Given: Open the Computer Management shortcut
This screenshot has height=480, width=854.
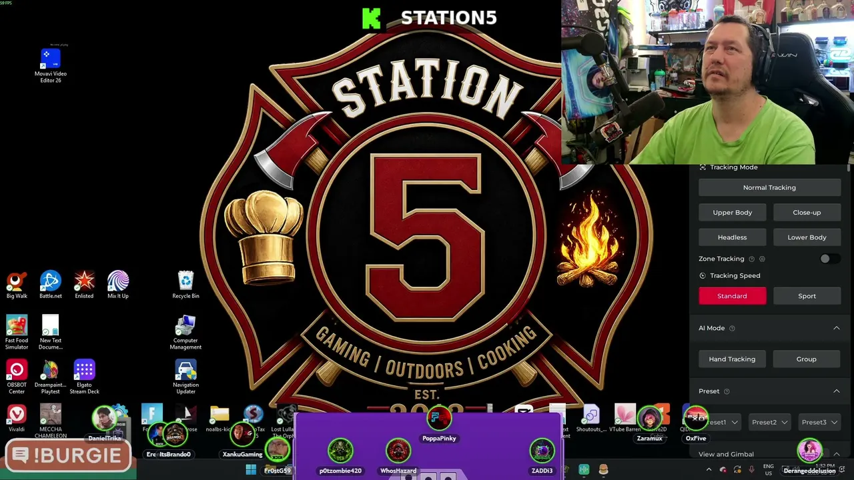Looking at the screenshot, I should pos(185,332).
